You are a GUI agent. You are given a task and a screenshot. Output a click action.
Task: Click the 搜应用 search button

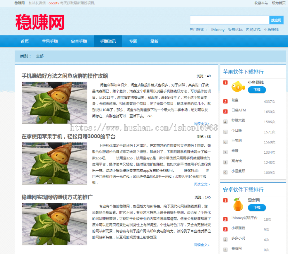pos(277,20)
